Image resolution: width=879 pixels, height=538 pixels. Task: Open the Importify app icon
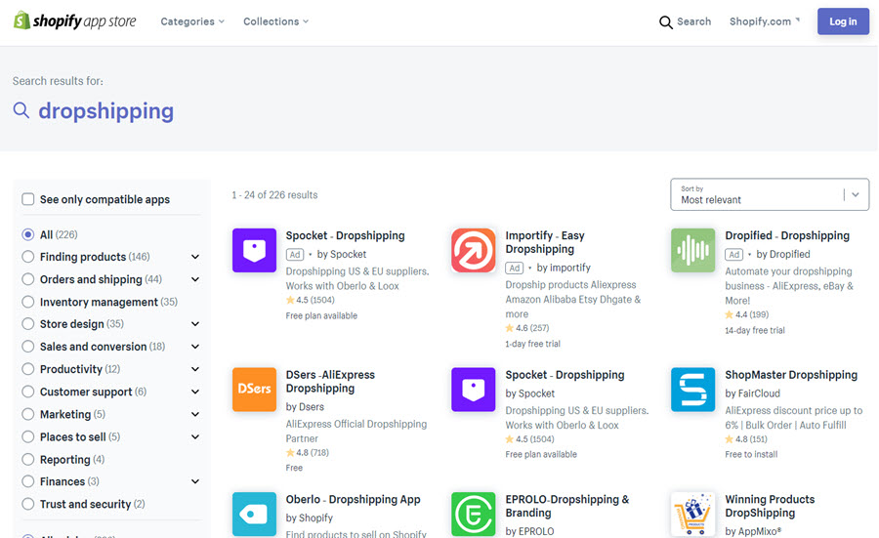tap(474, 251)
